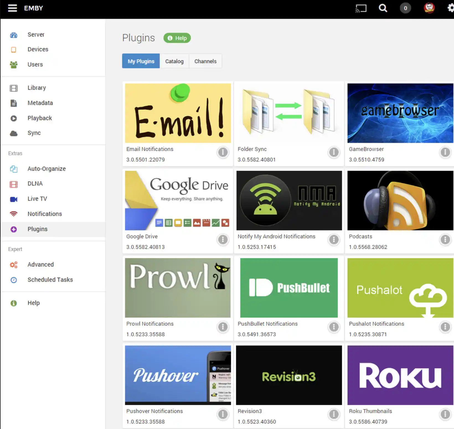Open Email Notifications plugin name link
The image size is (454, 429).
click(150, 149)
